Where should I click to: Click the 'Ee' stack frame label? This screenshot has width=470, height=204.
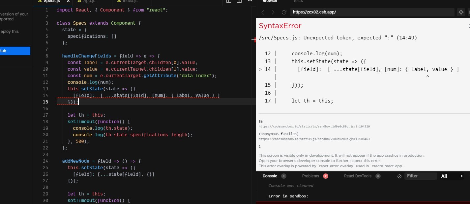261,122
